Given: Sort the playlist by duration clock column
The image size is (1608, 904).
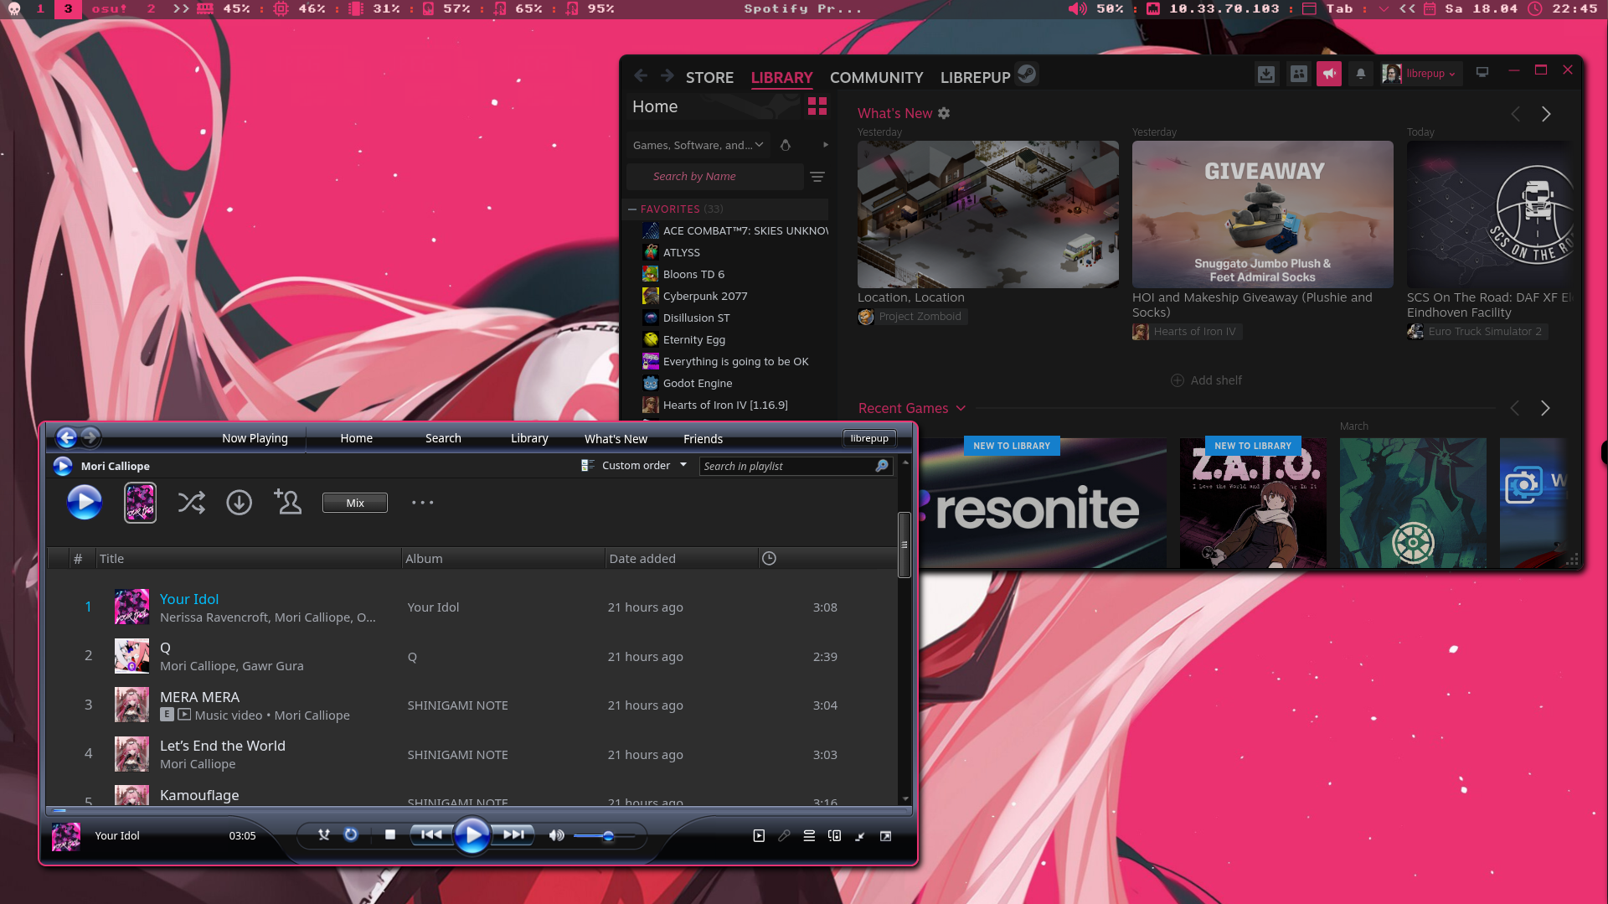Looking at the screenshot, I should coord(769,558).
